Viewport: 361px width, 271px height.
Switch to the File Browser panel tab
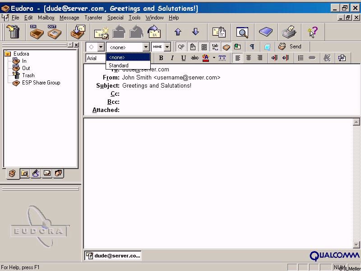tap(25, 173)
